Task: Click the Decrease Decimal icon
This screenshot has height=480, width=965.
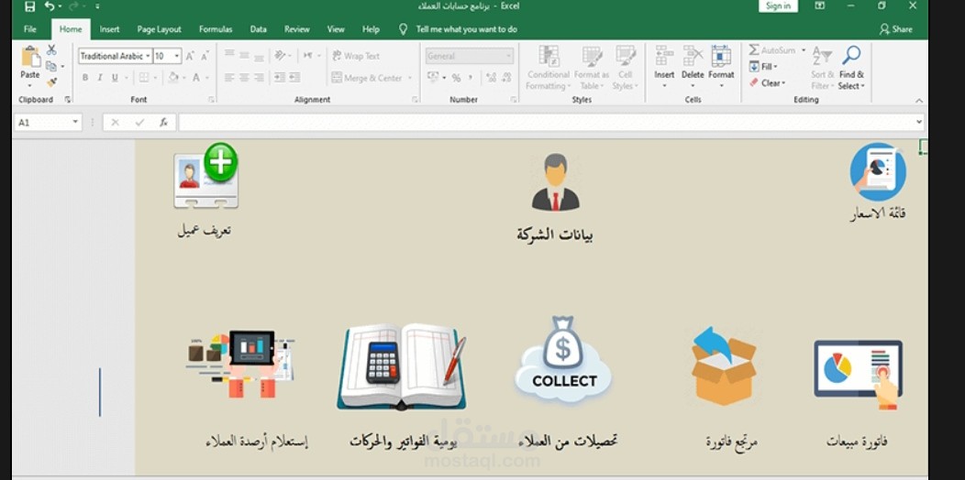Action: pos(506,78)
